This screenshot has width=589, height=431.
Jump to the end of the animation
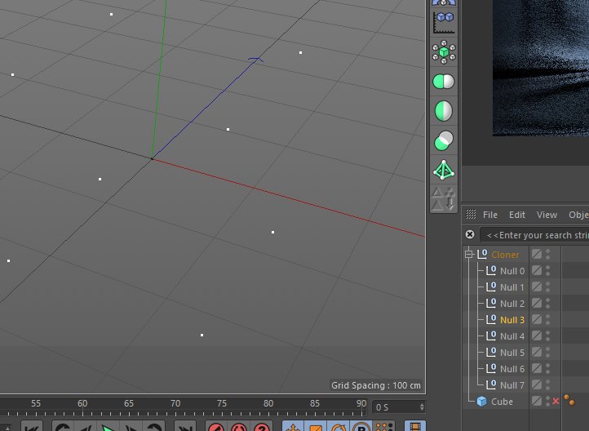pyautogui.click(x=185, y=428)
